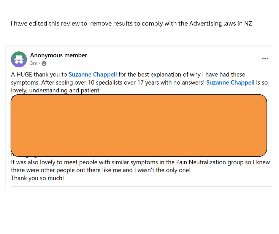Select the "Anonymous member" author name

(x=58, y=55)
